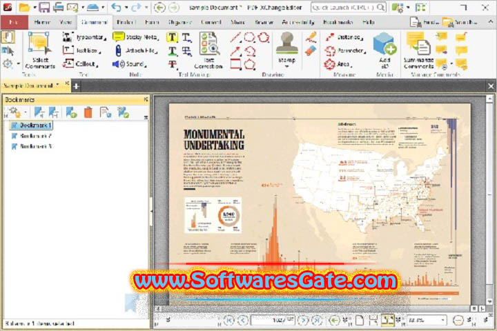Open the File menu tab

point(14,22)
